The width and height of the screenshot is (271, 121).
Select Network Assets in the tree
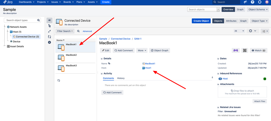click(18, 27)
